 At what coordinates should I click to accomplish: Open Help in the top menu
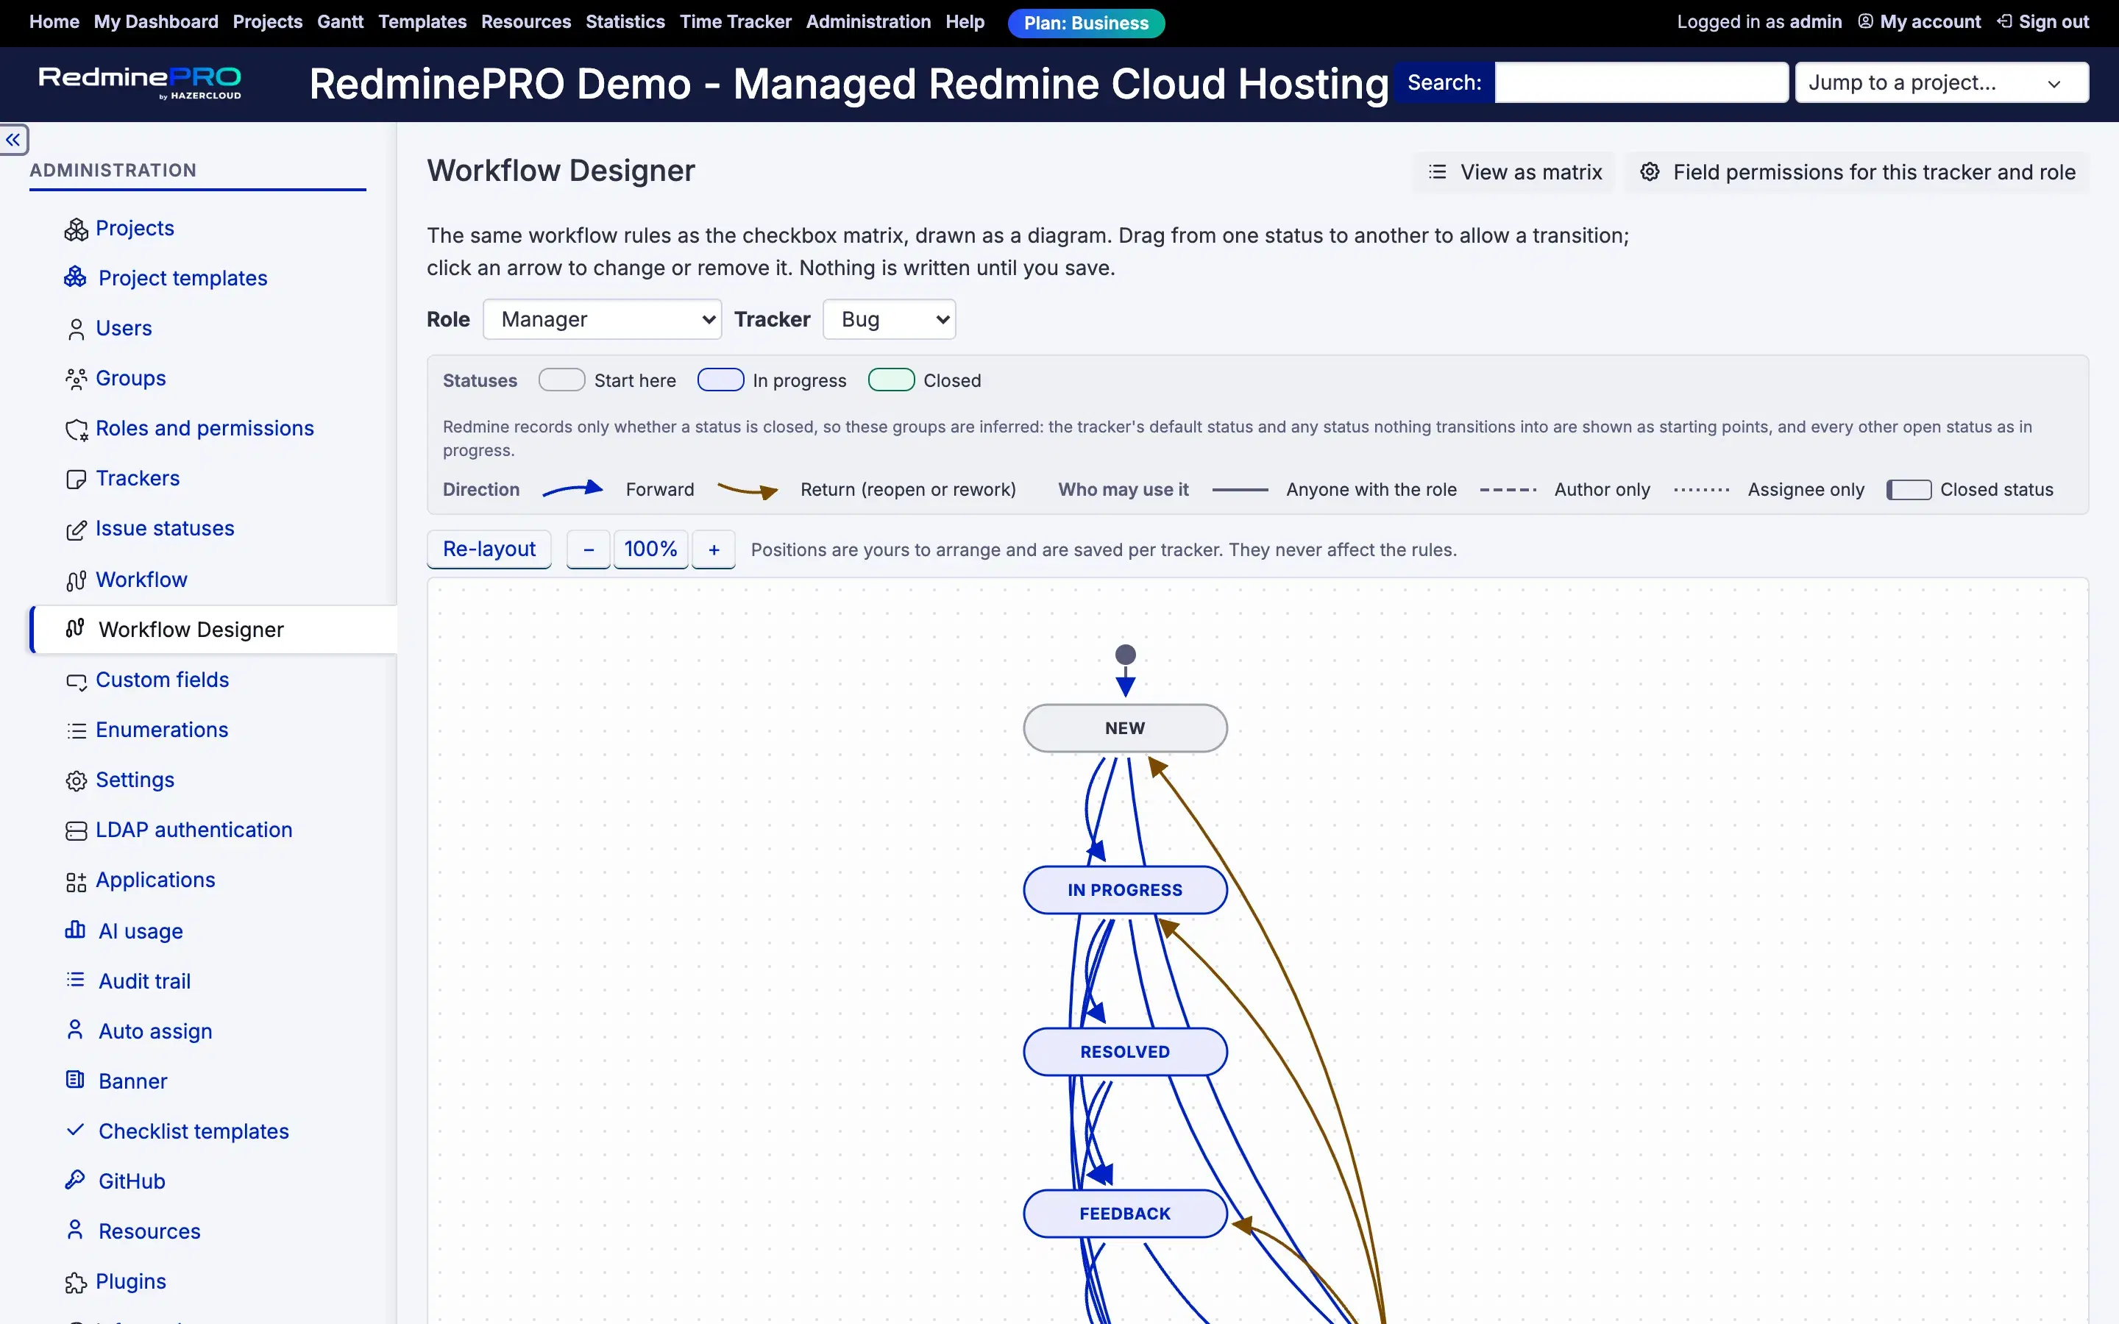click(x=965, y=22)
